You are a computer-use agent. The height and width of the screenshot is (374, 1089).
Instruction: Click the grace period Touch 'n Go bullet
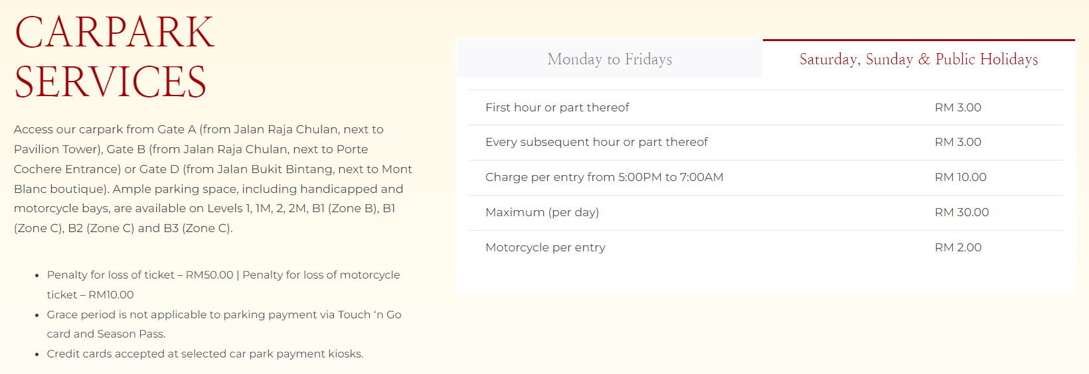[x=224, y=324]
